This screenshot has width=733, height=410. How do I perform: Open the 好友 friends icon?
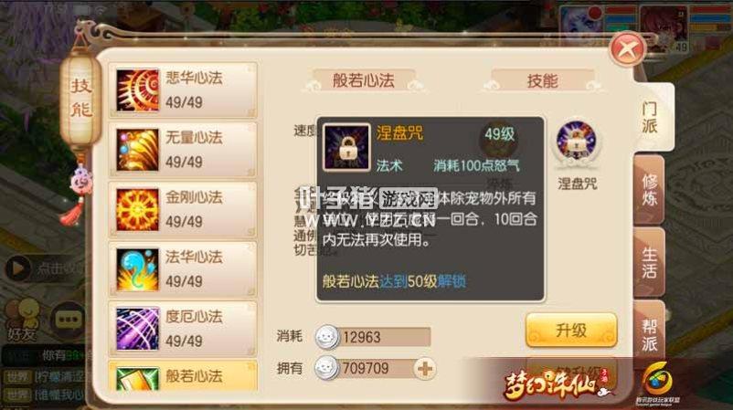pyautogui.click(x=23, y=321)
